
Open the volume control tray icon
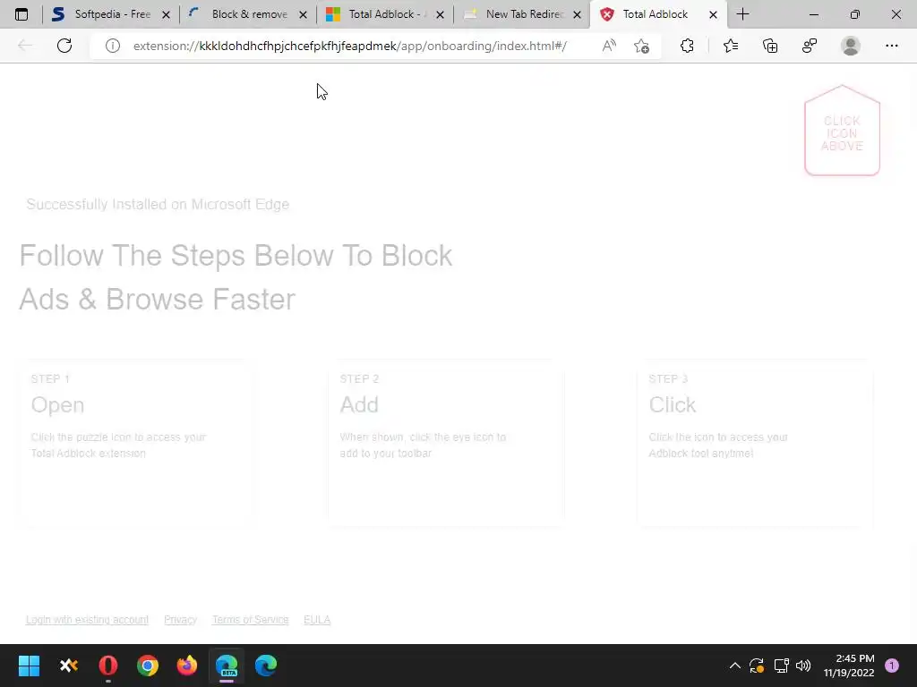[803, 666]
